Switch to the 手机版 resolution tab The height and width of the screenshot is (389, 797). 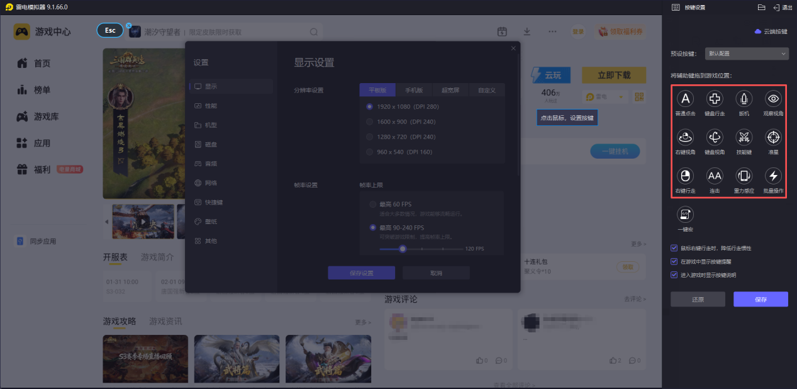click(415, 90)
